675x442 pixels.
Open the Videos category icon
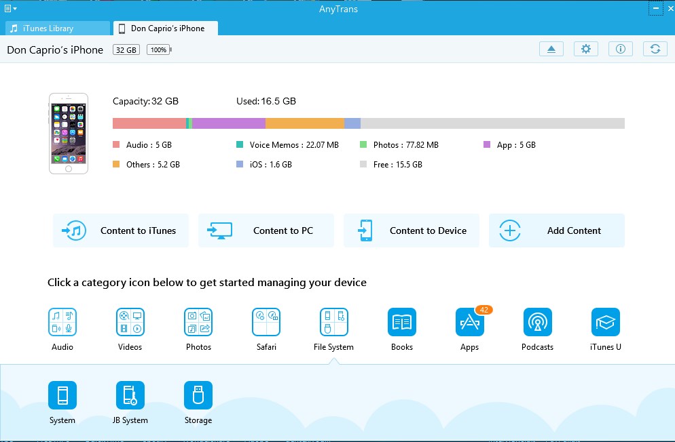pos(130,322)
